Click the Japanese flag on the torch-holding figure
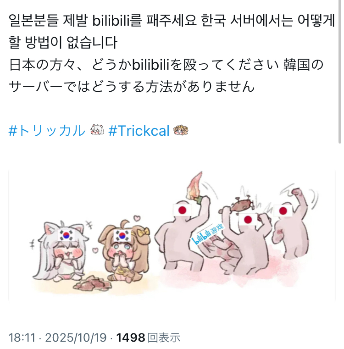Image resolution: width=344 pixels, height=349 pixels. 182,210
